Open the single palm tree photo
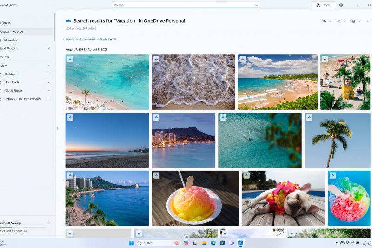The image size is (372, 248). [338, 140]
